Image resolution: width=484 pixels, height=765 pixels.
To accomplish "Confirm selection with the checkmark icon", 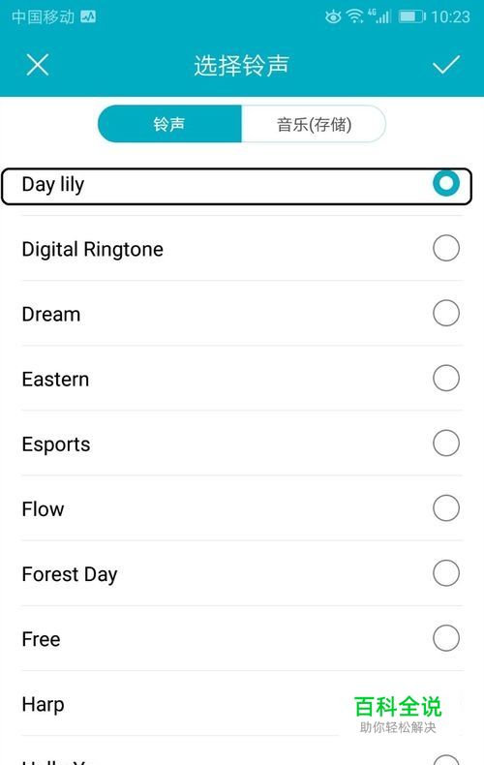I will [x=446, y=65].
